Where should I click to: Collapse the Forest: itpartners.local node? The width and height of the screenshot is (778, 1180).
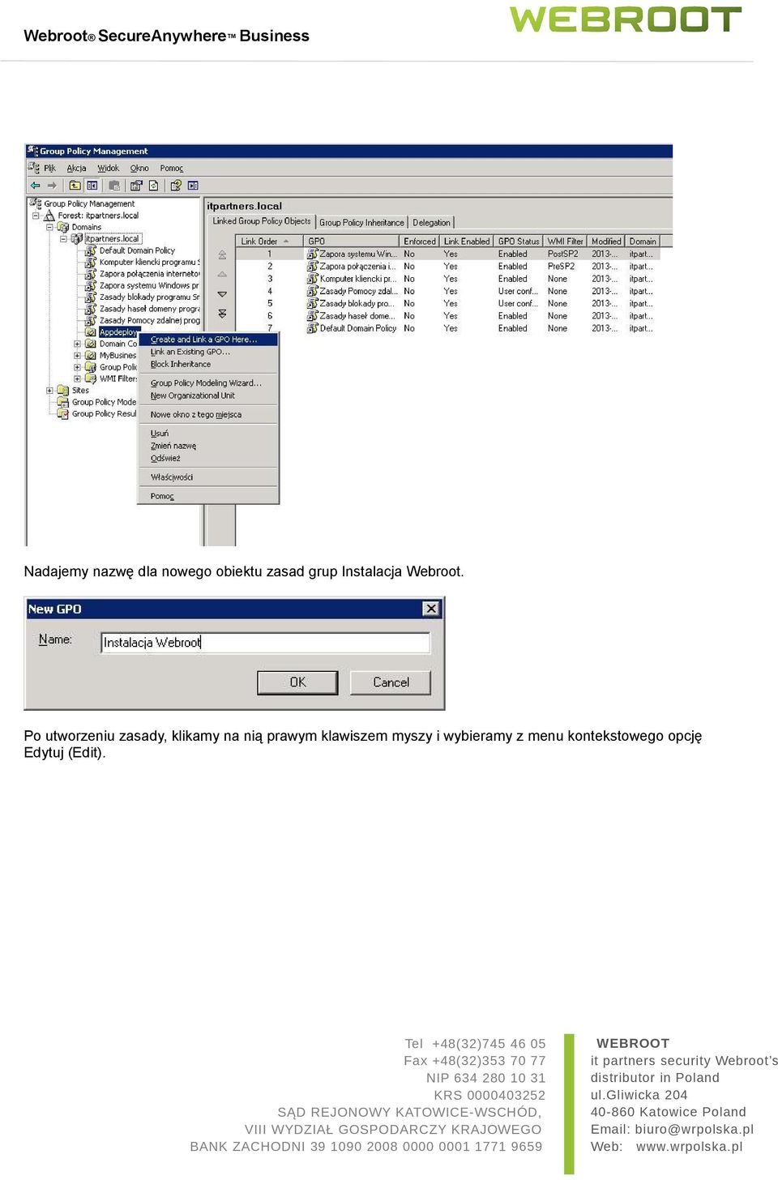[x=36, y=216]
